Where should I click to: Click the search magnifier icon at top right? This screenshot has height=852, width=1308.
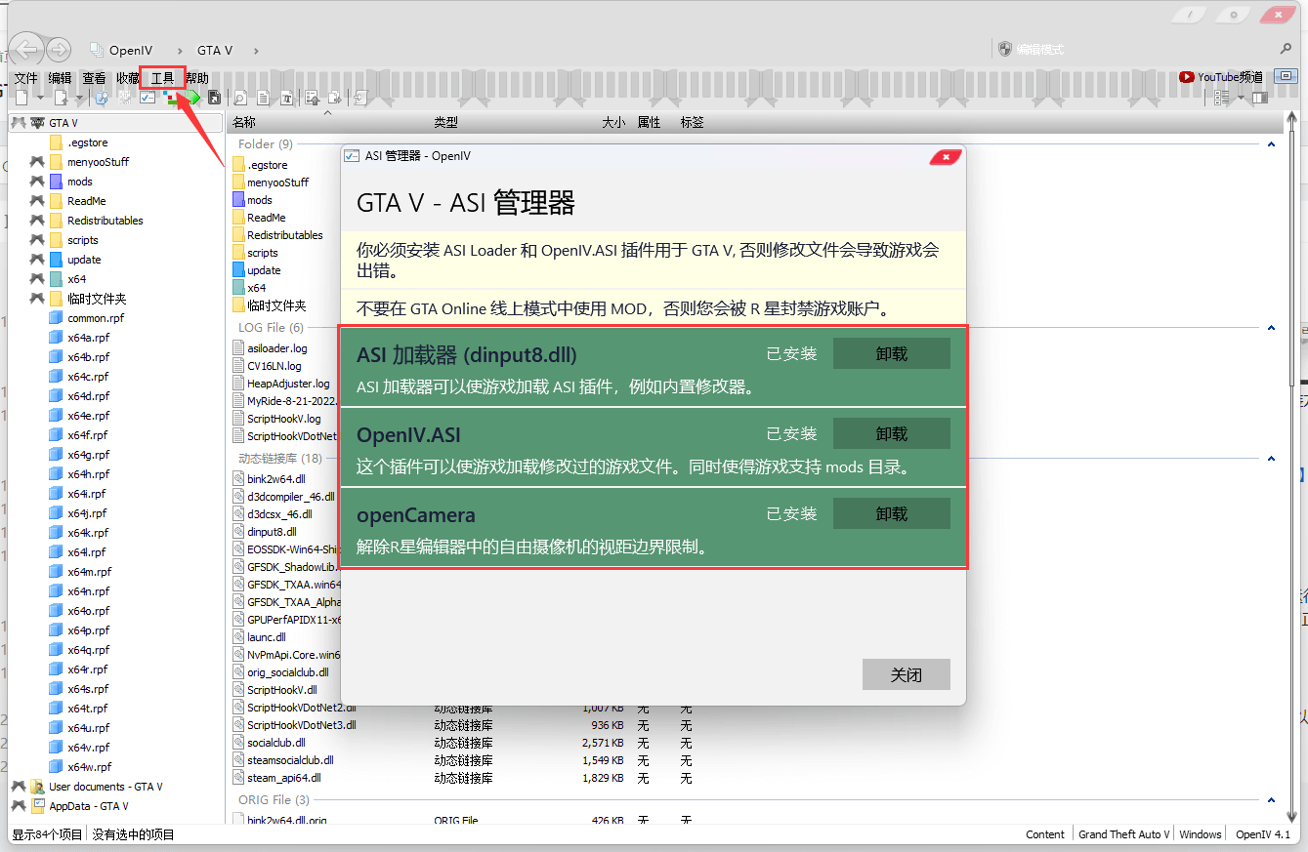click(x=1286, y=49)
